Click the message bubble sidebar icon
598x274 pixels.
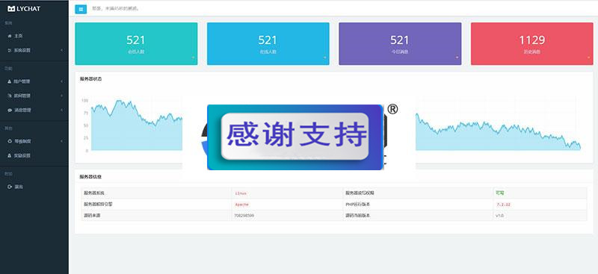coord(10,110)
